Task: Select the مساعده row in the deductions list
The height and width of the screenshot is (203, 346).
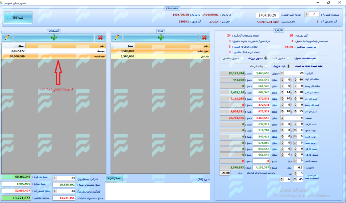Action: [x=54, y=57]
